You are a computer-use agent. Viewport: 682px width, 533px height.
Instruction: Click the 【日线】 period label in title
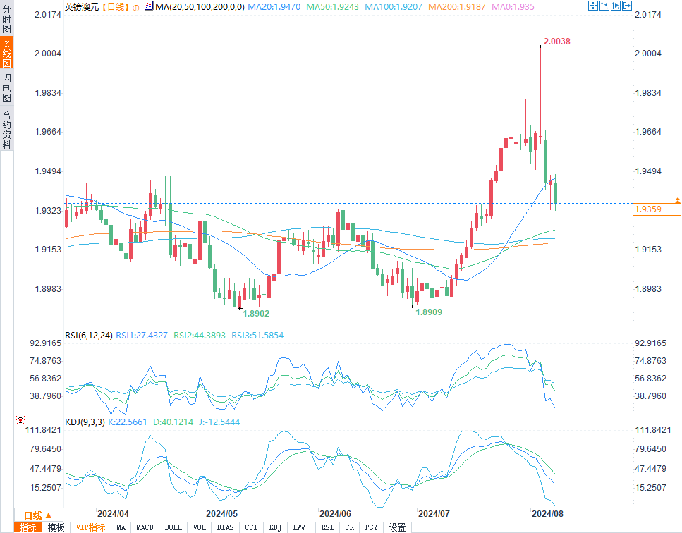tap(115, 7)
